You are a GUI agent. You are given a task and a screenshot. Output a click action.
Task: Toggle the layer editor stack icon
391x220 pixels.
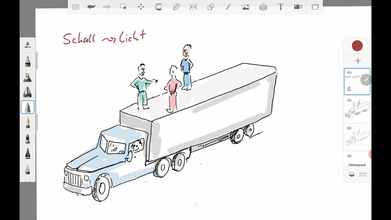pyautogui.click(x=352, y=174)
